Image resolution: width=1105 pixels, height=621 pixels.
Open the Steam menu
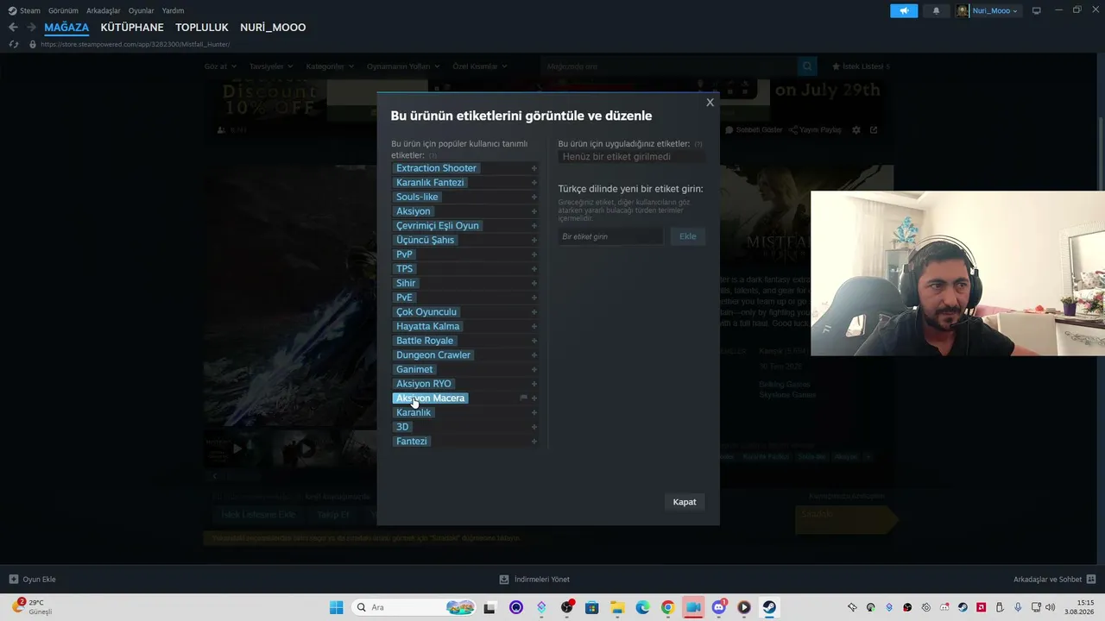point(24,10)
